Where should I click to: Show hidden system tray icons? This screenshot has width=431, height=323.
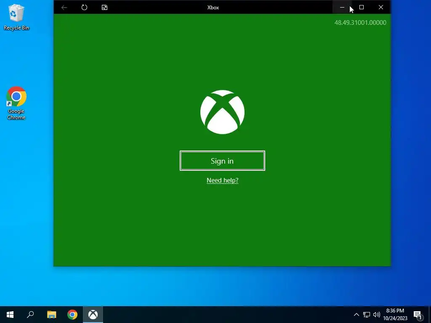(x=356, y=315)
